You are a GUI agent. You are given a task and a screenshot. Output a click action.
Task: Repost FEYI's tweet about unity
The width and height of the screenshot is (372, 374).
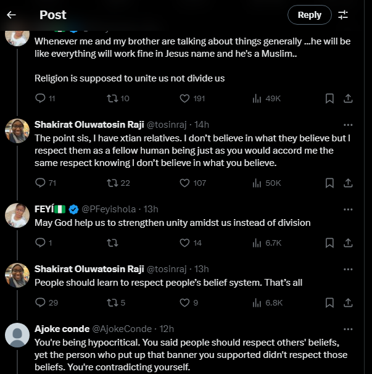click(x=112, y=243)
